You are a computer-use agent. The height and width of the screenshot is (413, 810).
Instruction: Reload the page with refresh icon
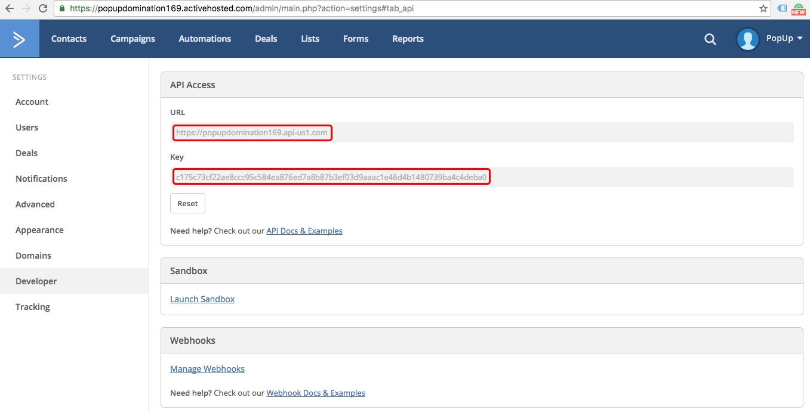click(x=43, y=9)
